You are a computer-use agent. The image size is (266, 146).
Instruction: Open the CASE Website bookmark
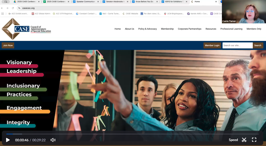coord(130,14)
